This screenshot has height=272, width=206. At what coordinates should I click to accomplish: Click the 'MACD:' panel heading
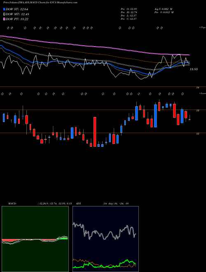12,204
